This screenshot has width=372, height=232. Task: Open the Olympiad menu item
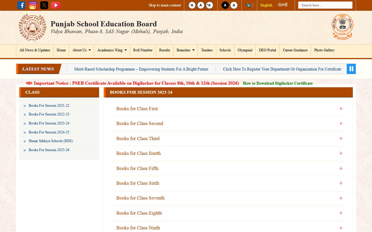click(x=245, y=50)
